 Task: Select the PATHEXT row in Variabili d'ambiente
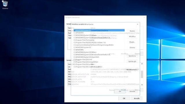point(104,72)
